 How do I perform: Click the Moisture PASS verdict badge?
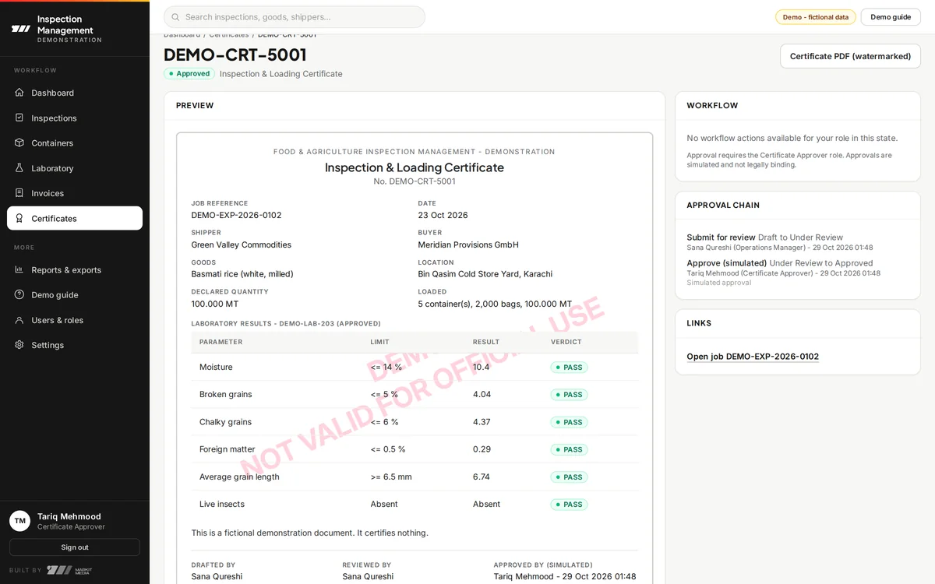pos(568,368)
